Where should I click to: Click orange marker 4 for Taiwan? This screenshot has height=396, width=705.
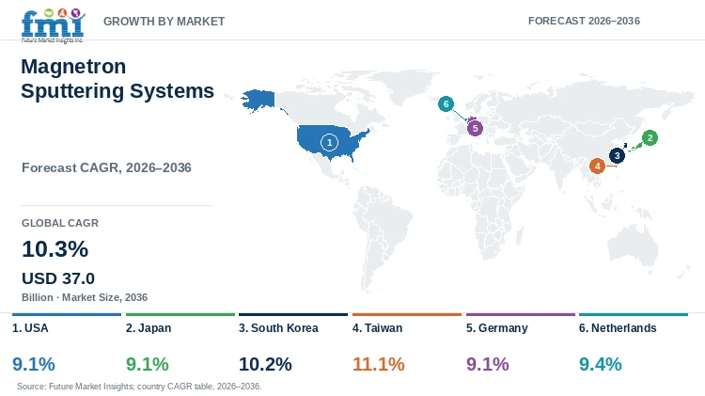pos(597,166)
